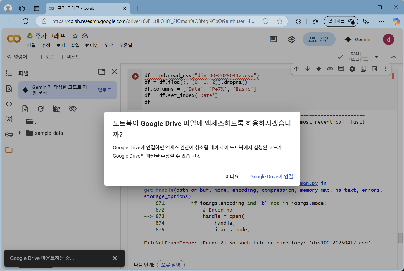The height and width of the screenshot is (271, 404).
Task: Open the 도움말 menu
Action: pyautogui.click(x=125, y=45)
